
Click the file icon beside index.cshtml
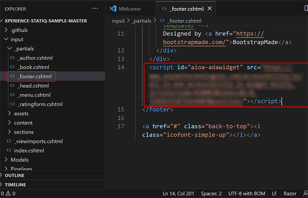pos(9,150)
